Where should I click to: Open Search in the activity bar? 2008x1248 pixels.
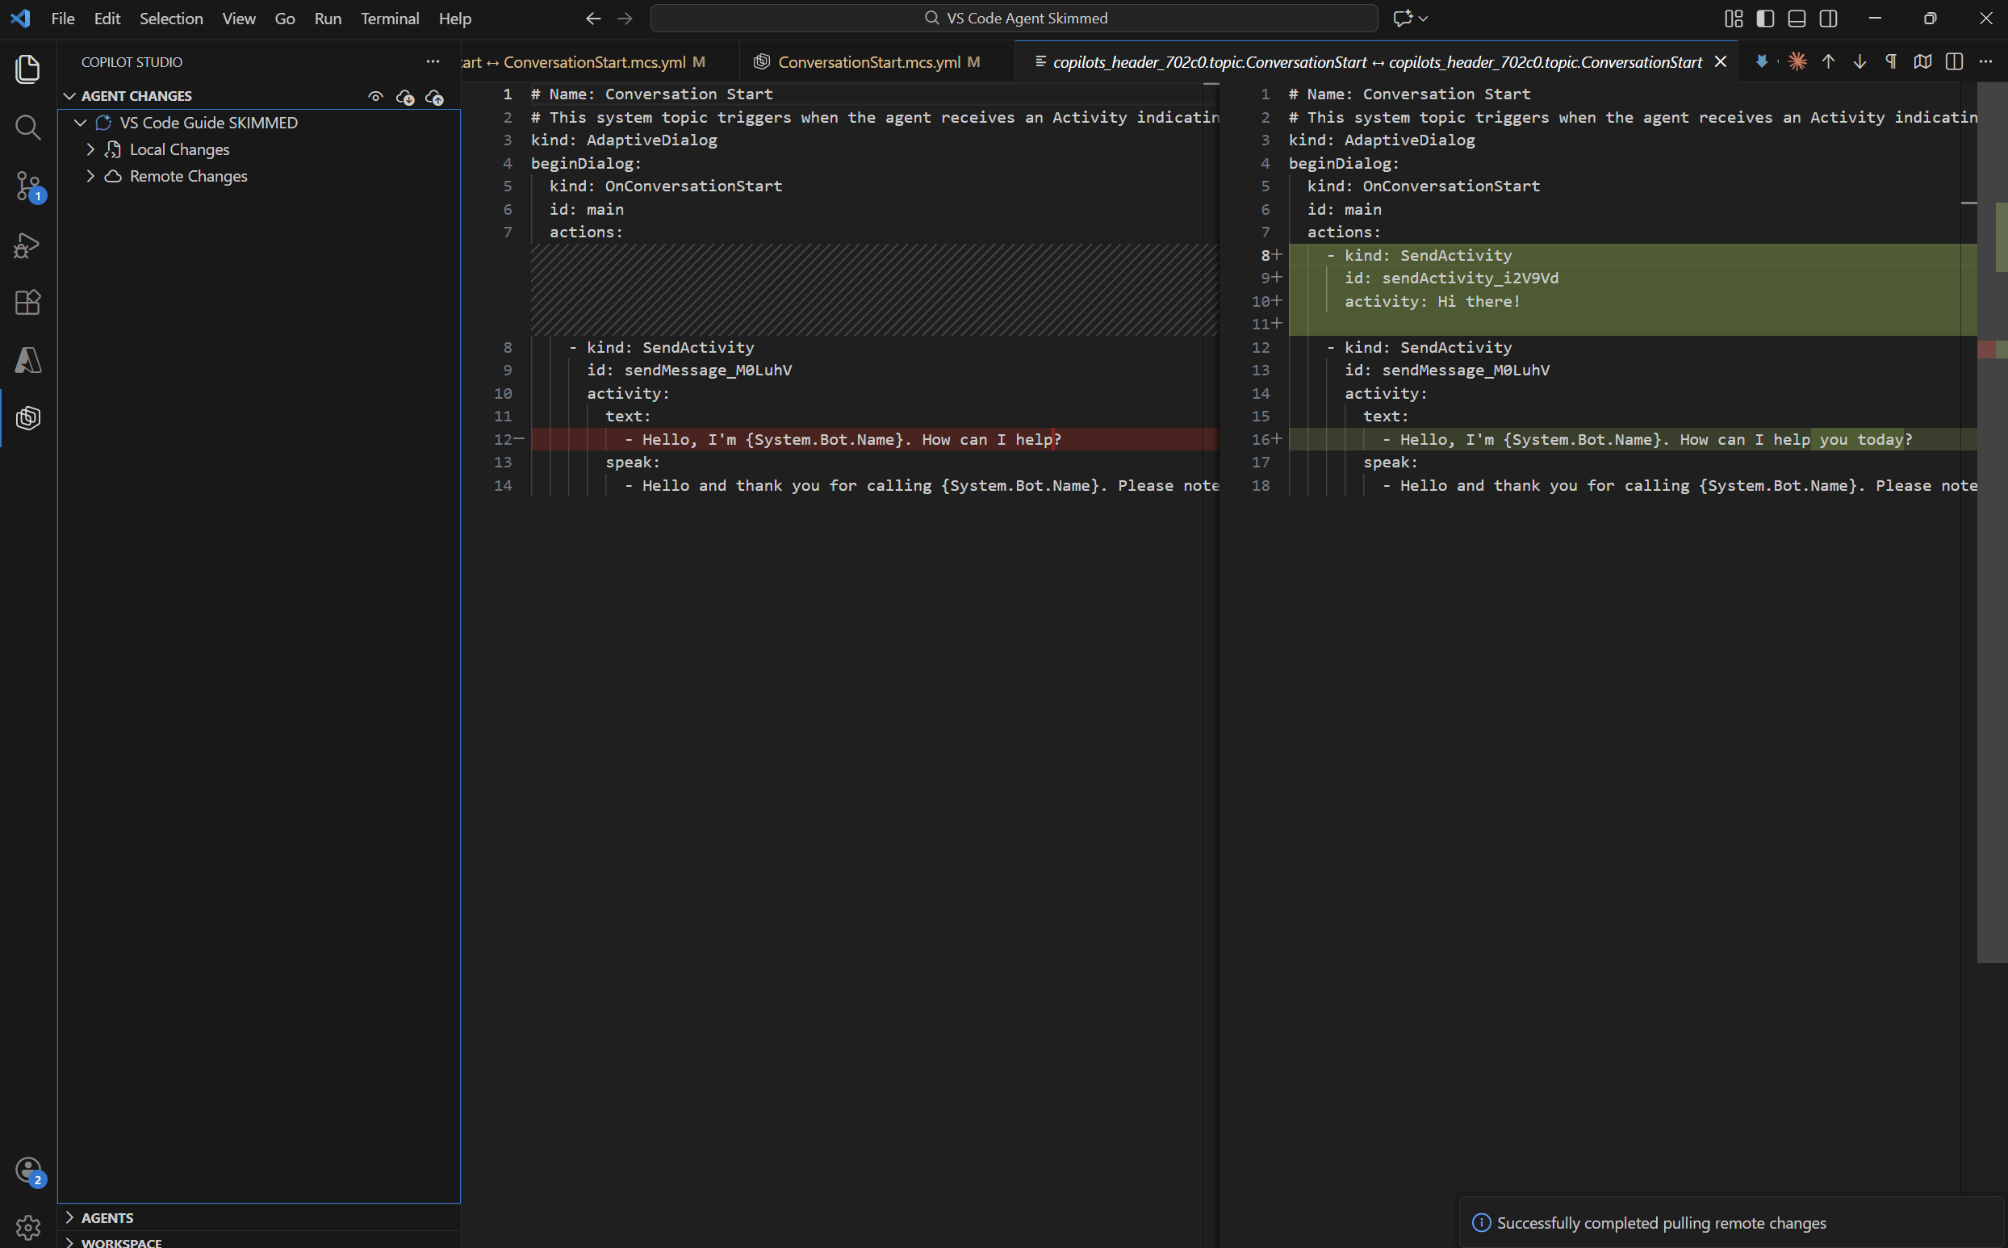[27, 128]
